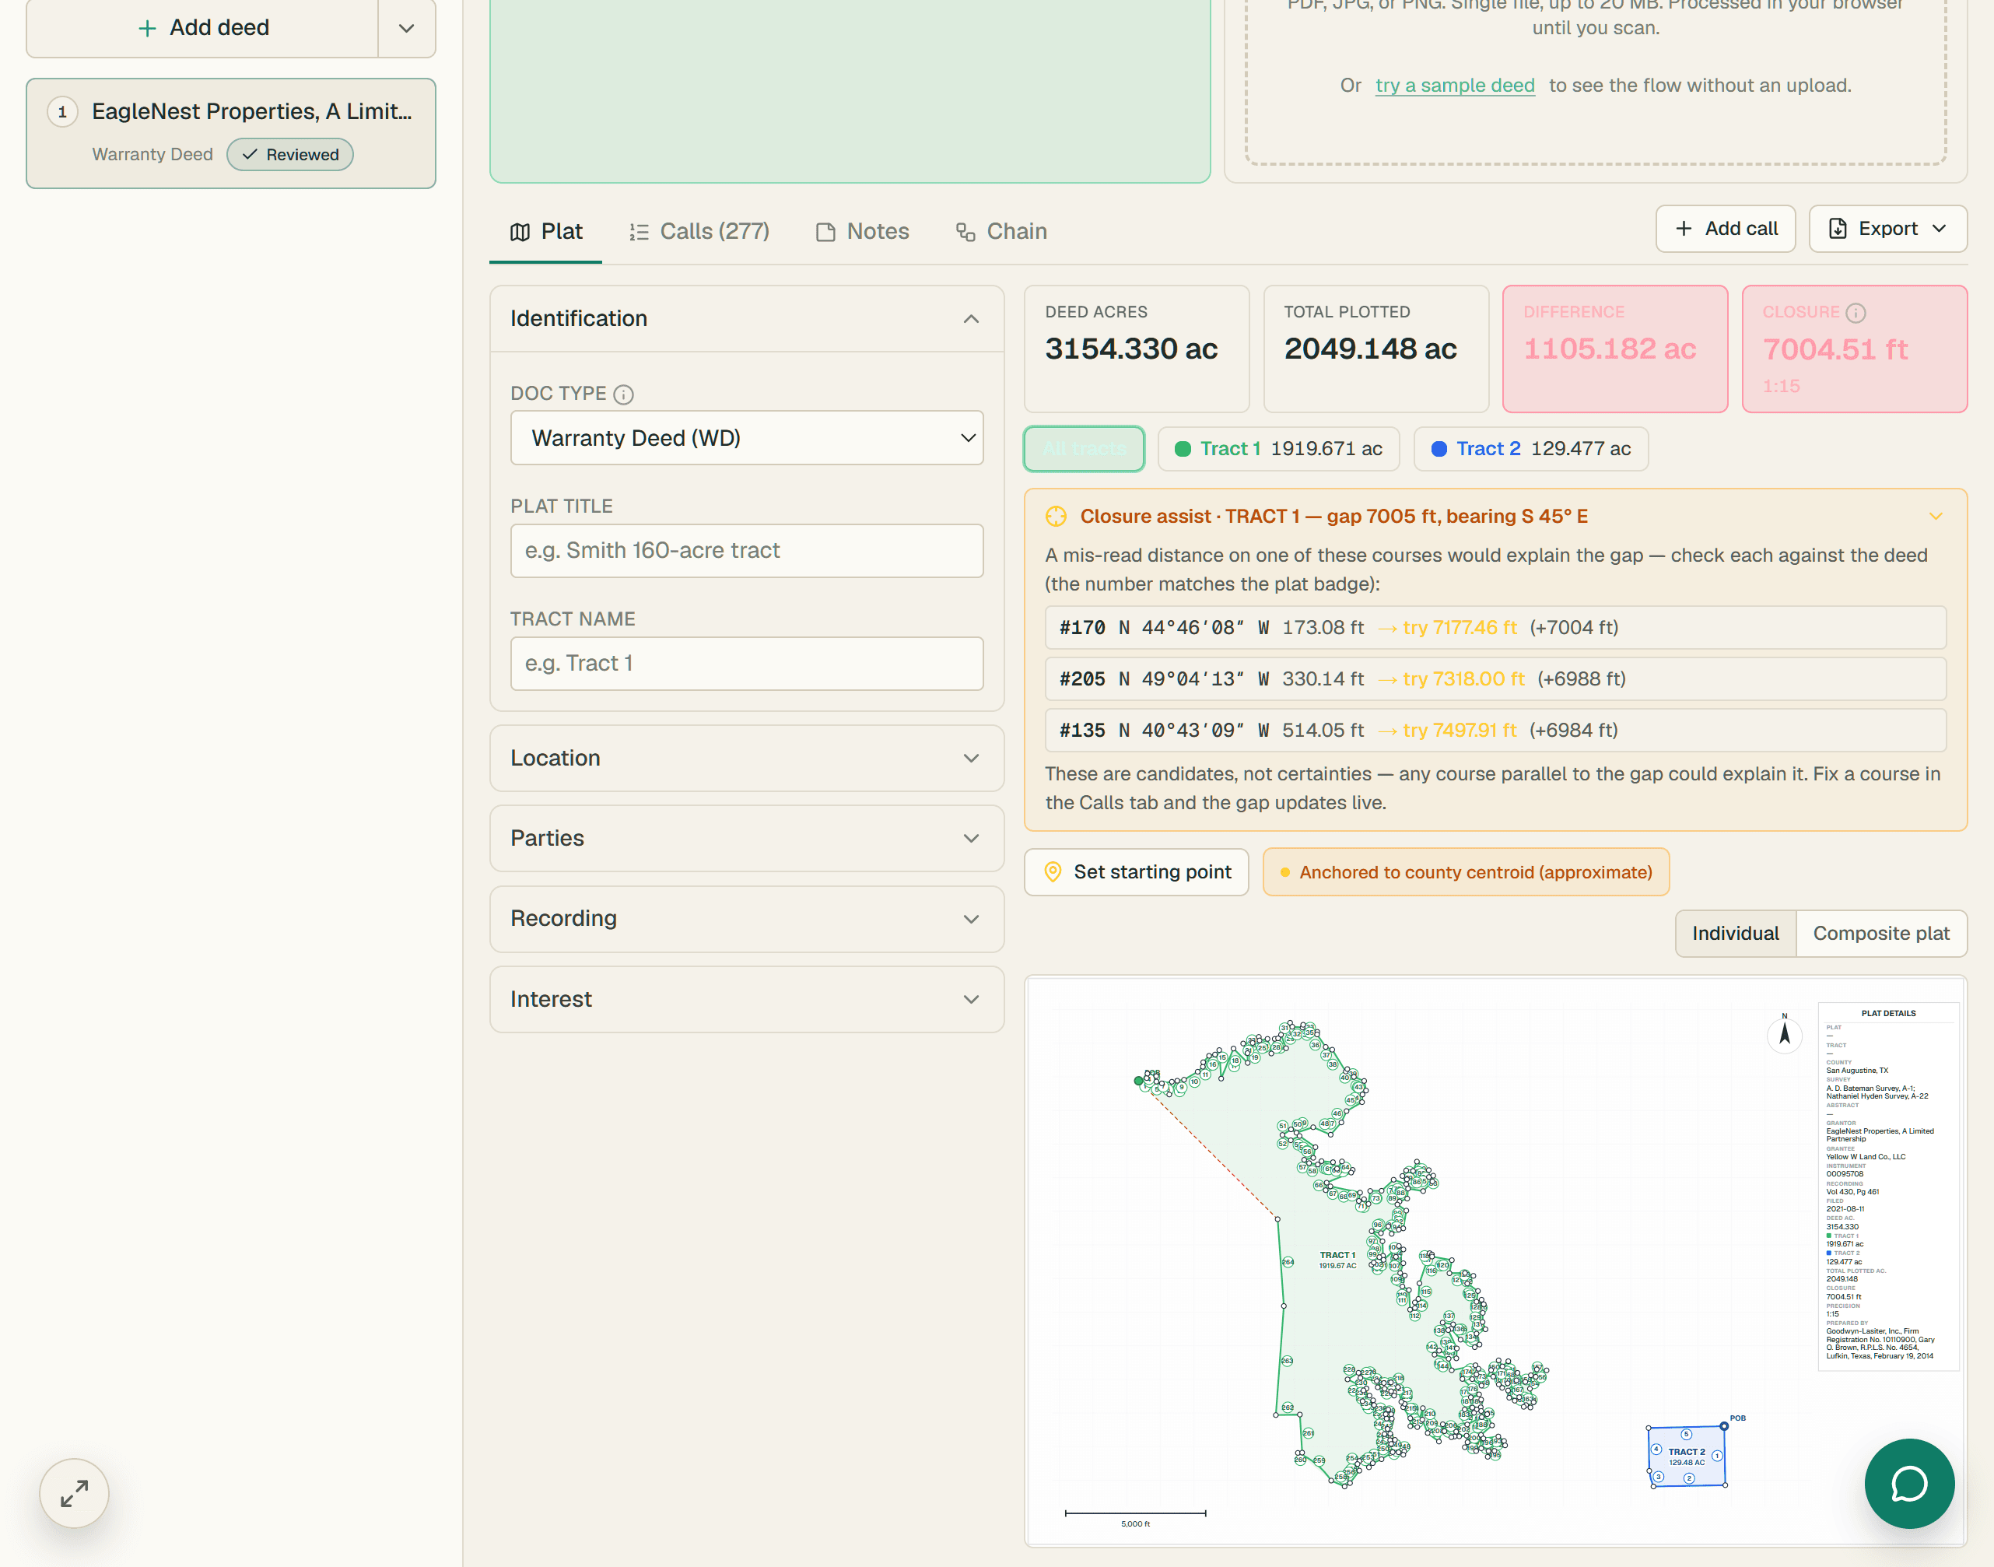Select the All tracts filter chip
The width and height of the screenshot is (1994, 1567).
click(1084, 450)
